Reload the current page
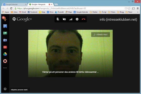141x94 pixels. coord(11,8)
